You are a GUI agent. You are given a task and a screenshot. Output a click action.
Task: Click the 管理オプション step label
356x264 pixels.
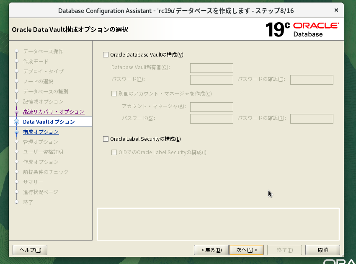coord(41,142)
